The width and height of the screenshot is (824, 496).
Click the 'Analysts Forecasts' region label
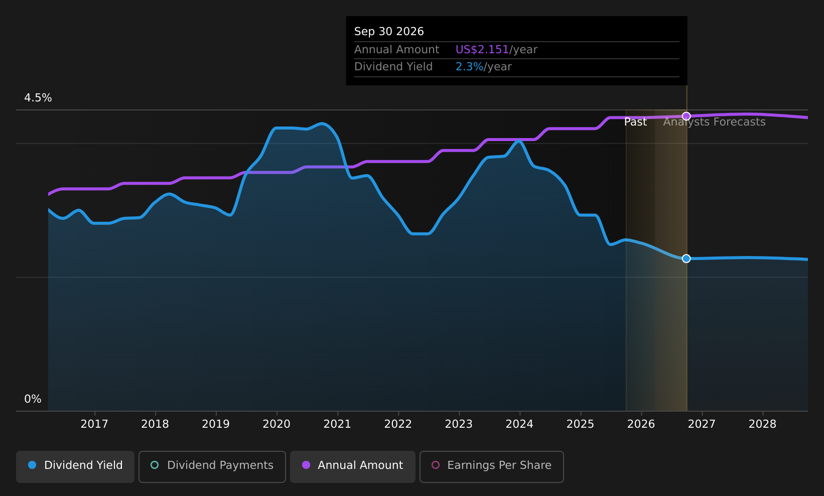(x=714, y=122)
